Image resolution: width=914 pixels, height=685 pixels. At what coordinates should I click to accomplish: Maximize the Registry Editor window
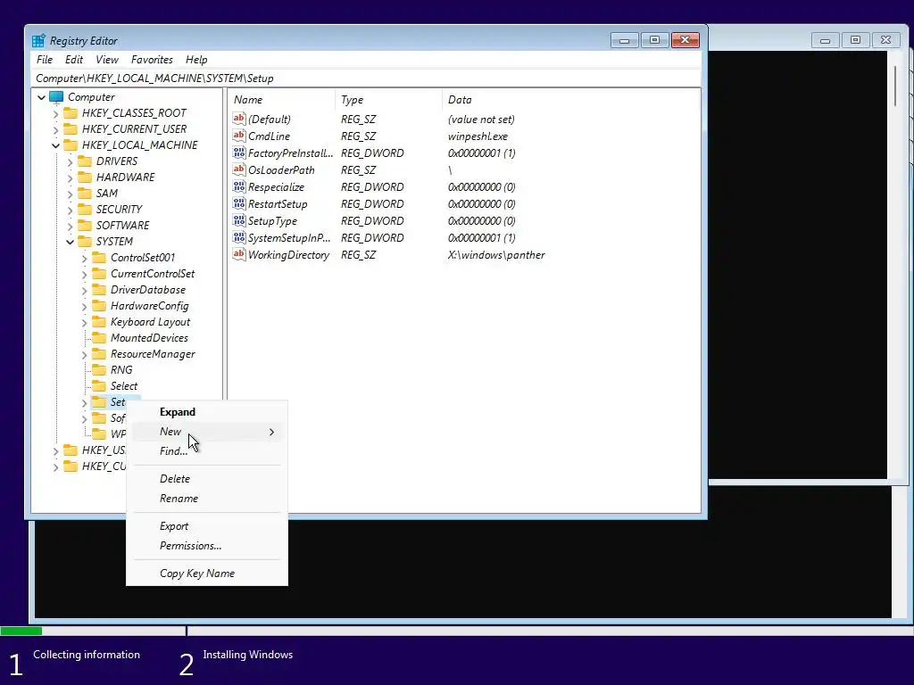tap(654, 40)
